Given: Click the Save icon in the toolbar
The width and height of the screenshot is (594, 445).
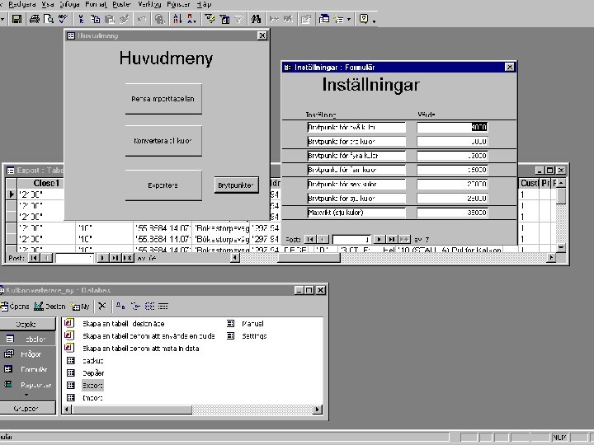Looking at the screenshot, I should [16, 19].
